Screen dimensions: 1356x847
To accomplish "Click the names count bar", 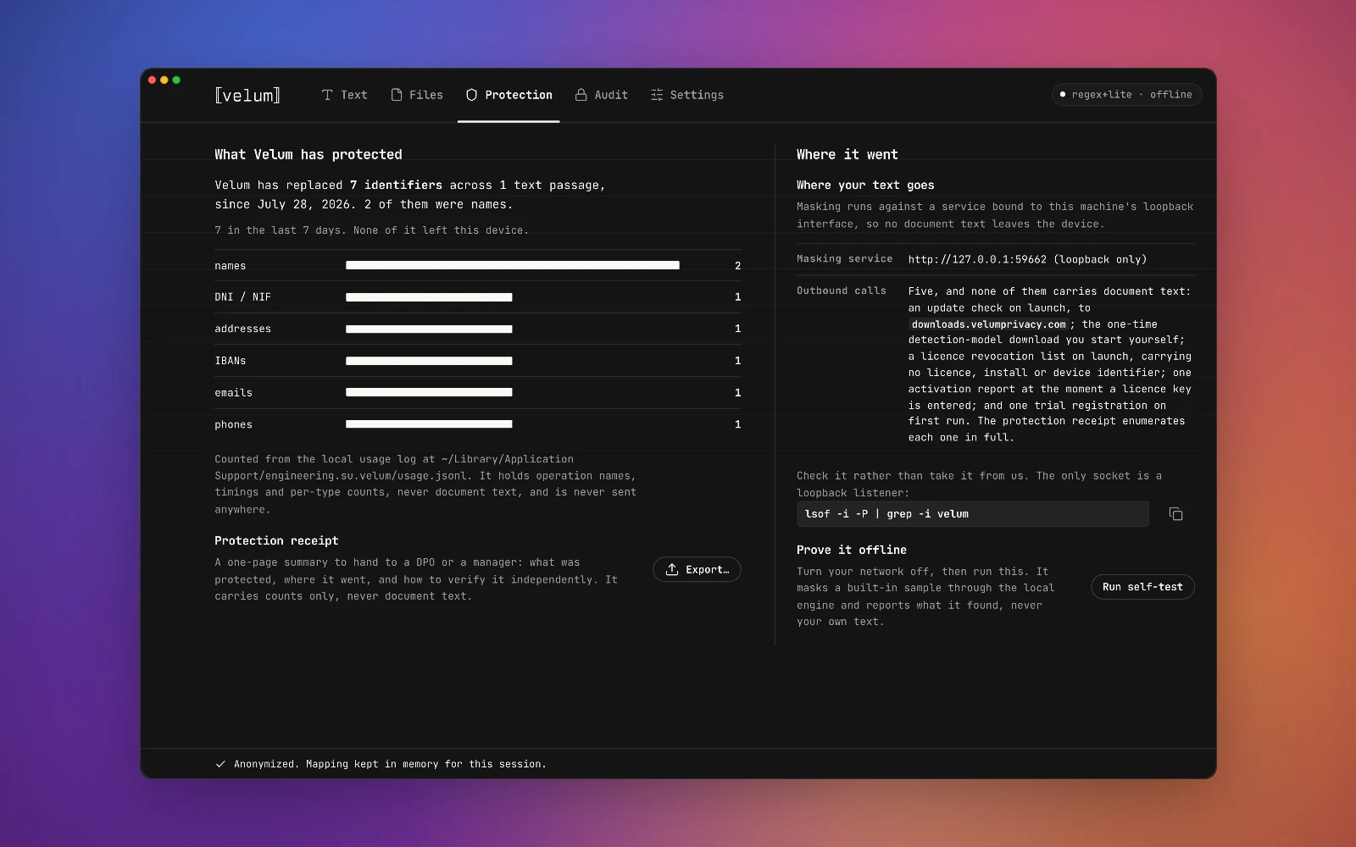I will click(x=513, y=265).
